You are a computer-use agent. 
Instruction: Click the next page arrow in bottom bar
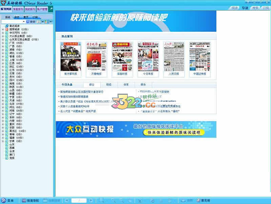point(91,200)
